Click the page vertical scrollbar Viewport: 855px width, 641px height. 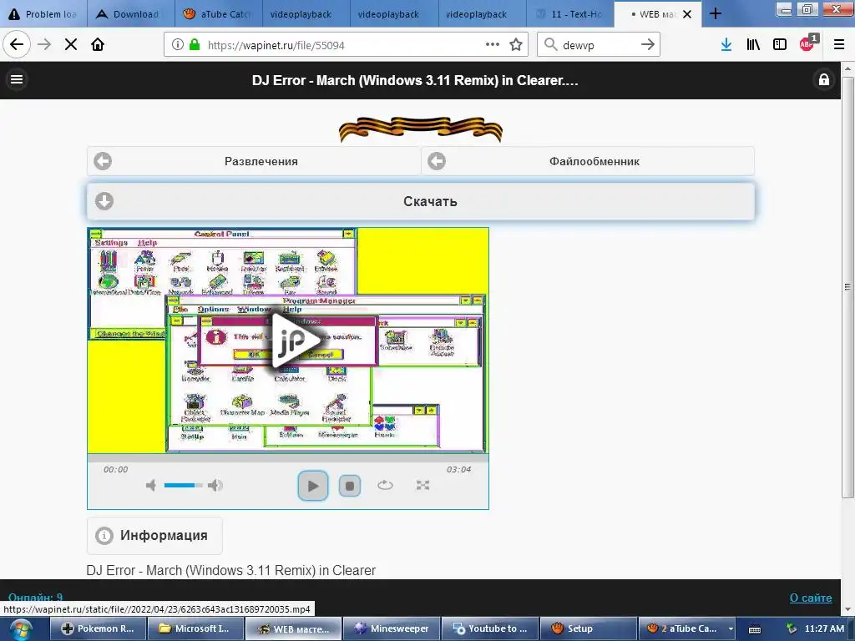847,286
